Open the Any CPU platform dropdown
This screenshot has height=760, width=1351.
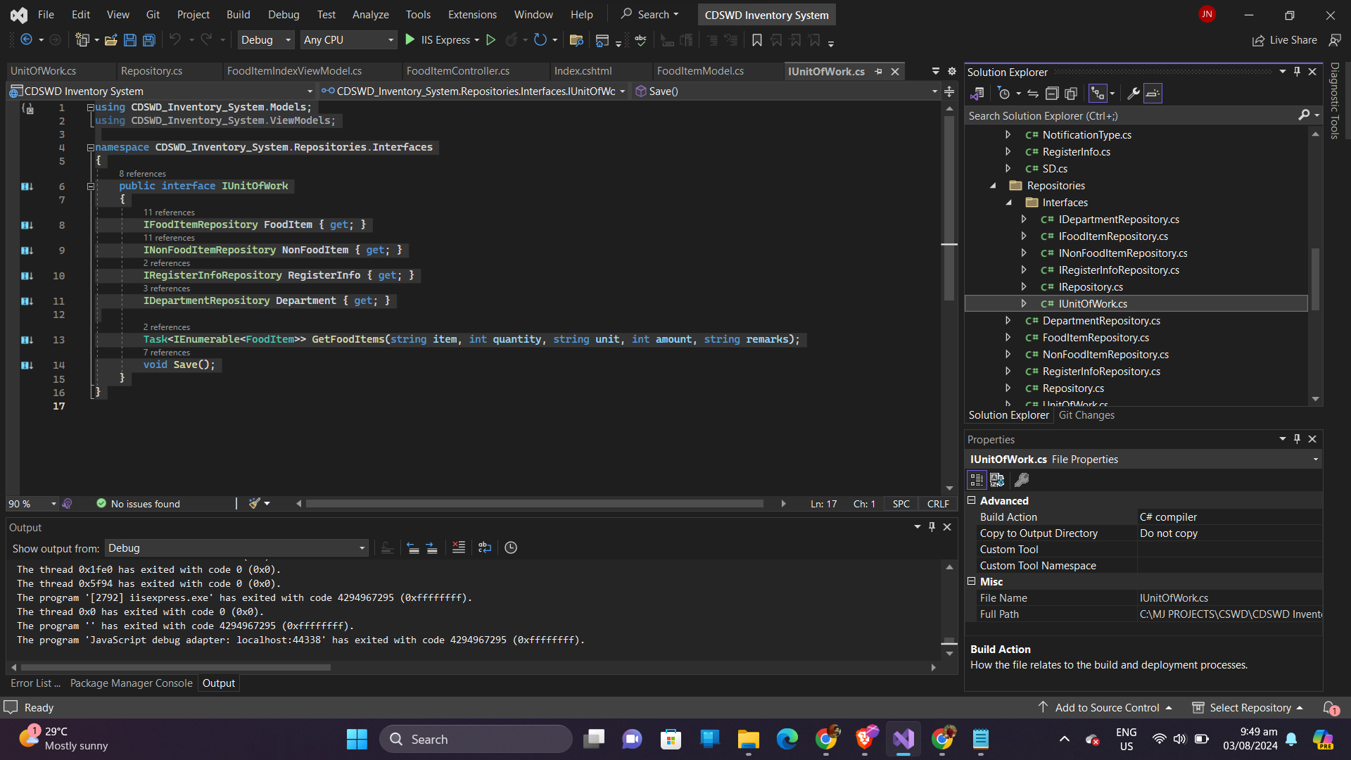(348, 40)
